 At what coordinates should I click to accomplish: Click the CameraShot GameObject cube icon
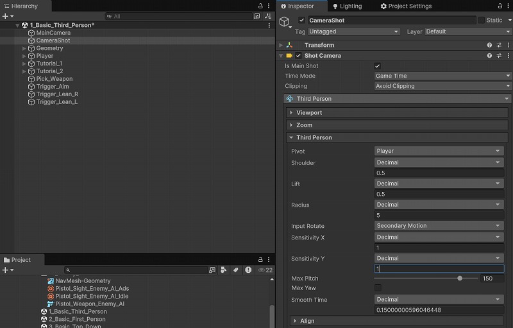coord(284,22)
